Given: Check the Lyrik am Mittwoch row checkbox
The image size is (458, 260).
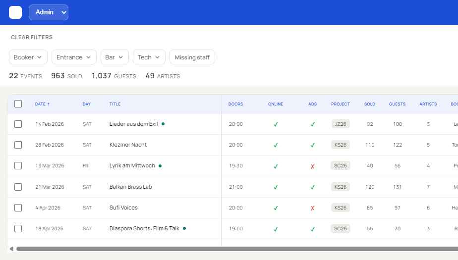Looking at the screenshot, I should pos(18,165).
